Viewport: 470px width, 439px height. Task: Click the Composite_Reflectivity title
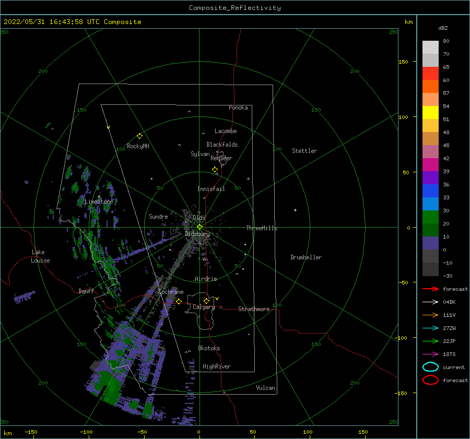pos(235,8)
